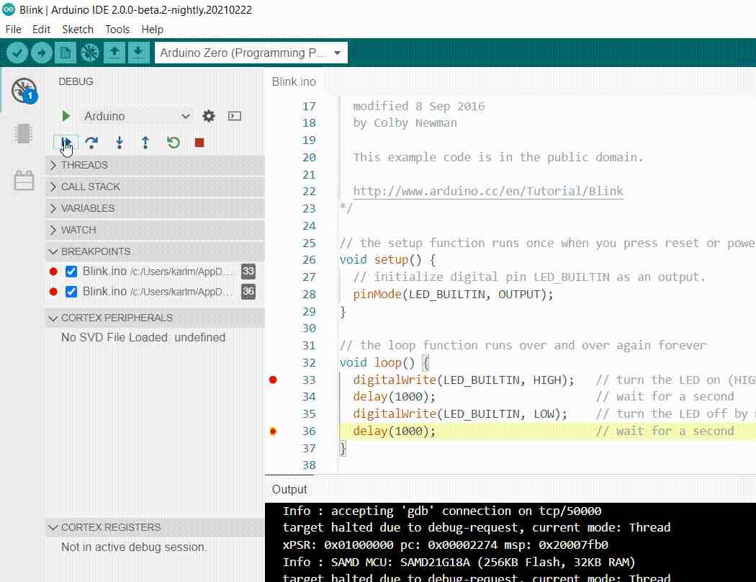Open the arduino.cc Tutorial Blink link
Image resolution: width=756 pixels, height=582 pixels.
pyautogui.click(x=487, y=192)
